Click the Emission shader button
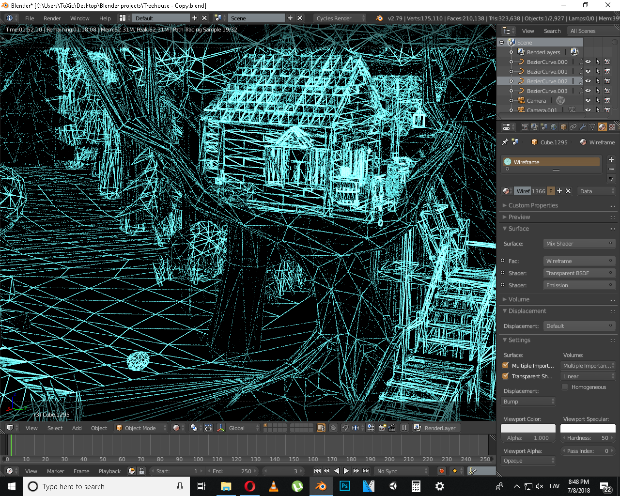Image resolution: width=620 pixels, height=496 pixels. pos(579,285)
